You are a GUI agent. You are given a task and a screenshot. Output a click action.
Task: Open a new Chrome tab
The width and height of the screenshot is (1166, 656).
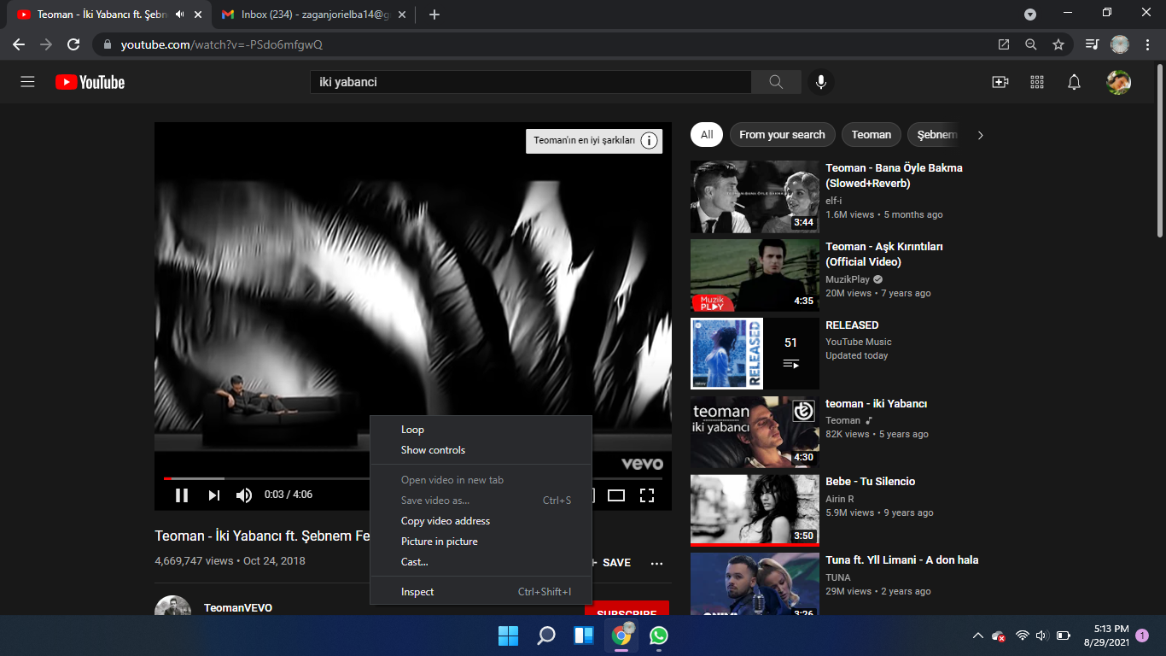434,15
